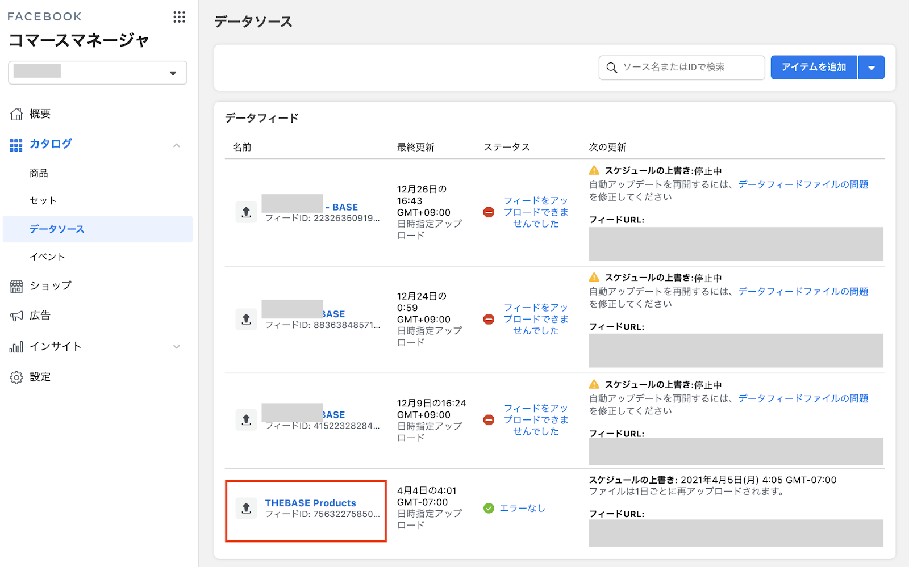Click the 12月24日の0:59 last update cell
Viewport: 909px width, 567px height.
430,319
